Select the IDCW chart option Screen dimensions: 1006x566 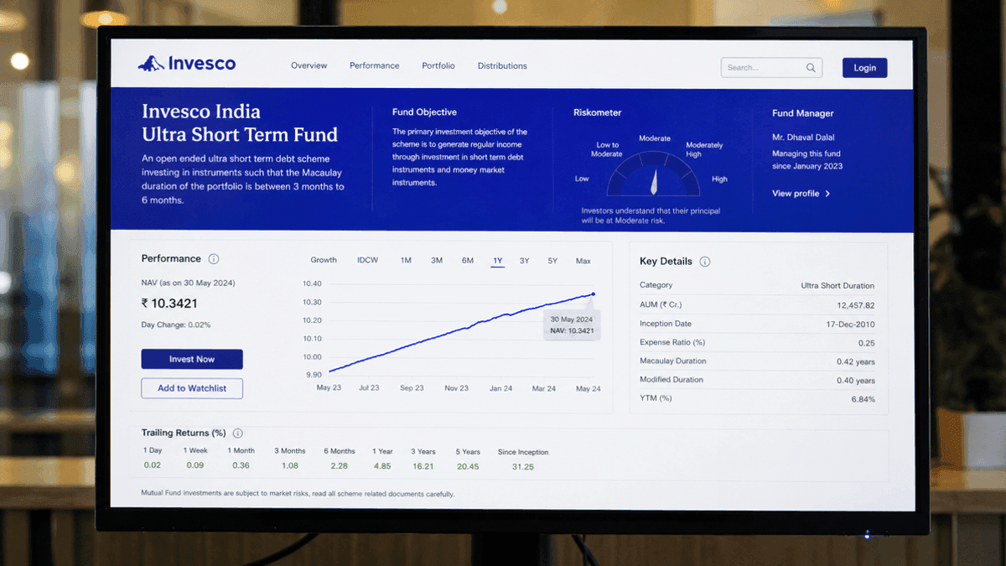(x=367, y=260)
